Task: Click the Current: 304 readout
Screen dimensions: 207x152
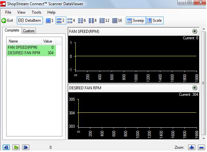Action: pyautogui.click(x=188, y=95)
